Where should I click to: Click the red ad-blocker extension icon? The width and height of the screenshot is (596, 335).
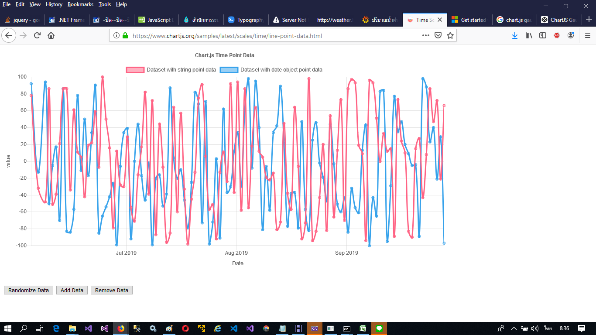coord(557,36)
